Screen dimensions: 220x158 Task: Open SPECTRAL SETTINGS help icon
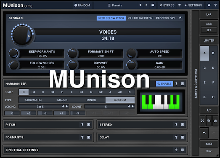pos(176,150)
